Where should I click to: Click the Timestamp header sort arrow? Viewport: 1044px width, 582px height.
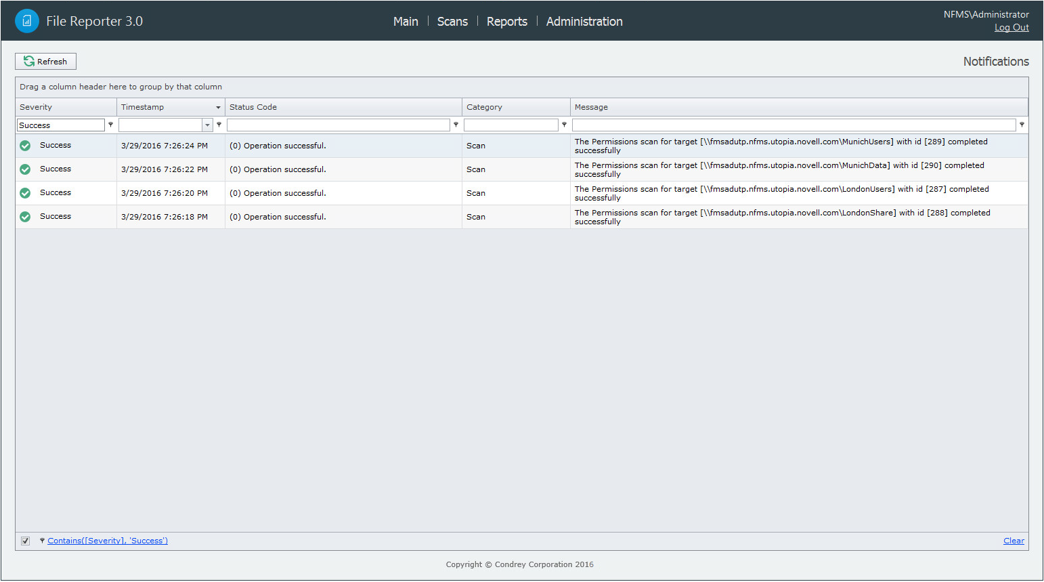tap(218, 108)
